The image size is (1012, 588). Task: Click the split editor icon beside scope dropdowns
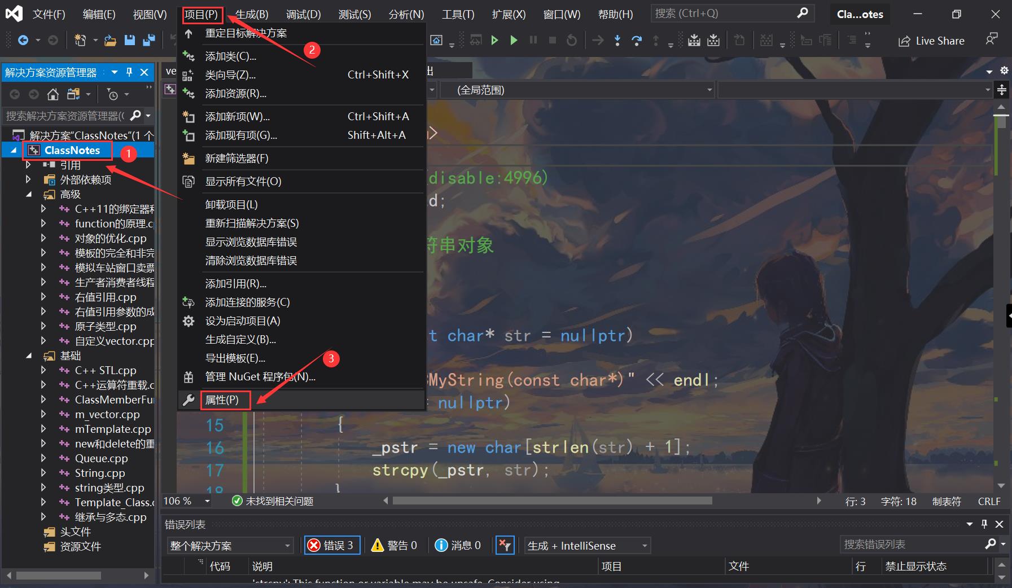click(1002, 90)
